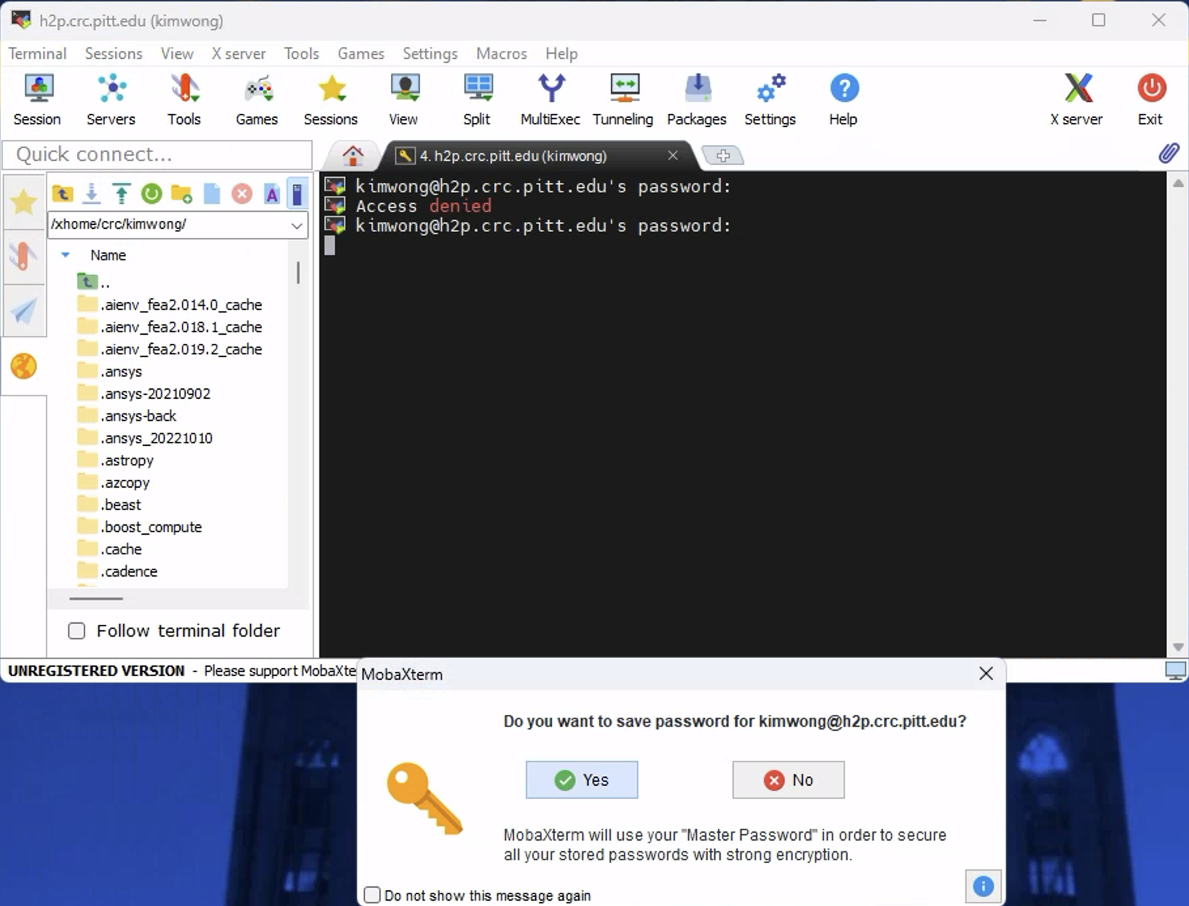Open the Settings gears toolbar icon
The width and height of the screenshot is (1189, 906).
(770, 100)
